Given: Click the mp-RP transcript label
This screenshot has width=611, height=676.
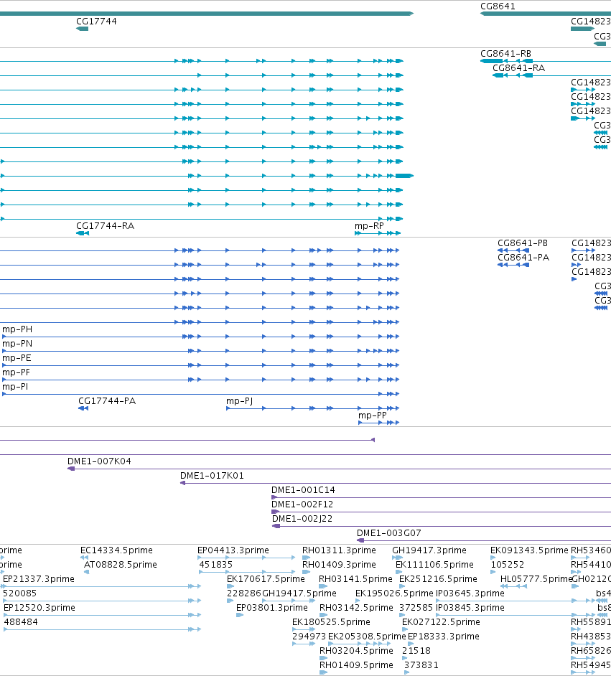Looking at the screenshot, I should pyautogui.click(x=369, y=226).
